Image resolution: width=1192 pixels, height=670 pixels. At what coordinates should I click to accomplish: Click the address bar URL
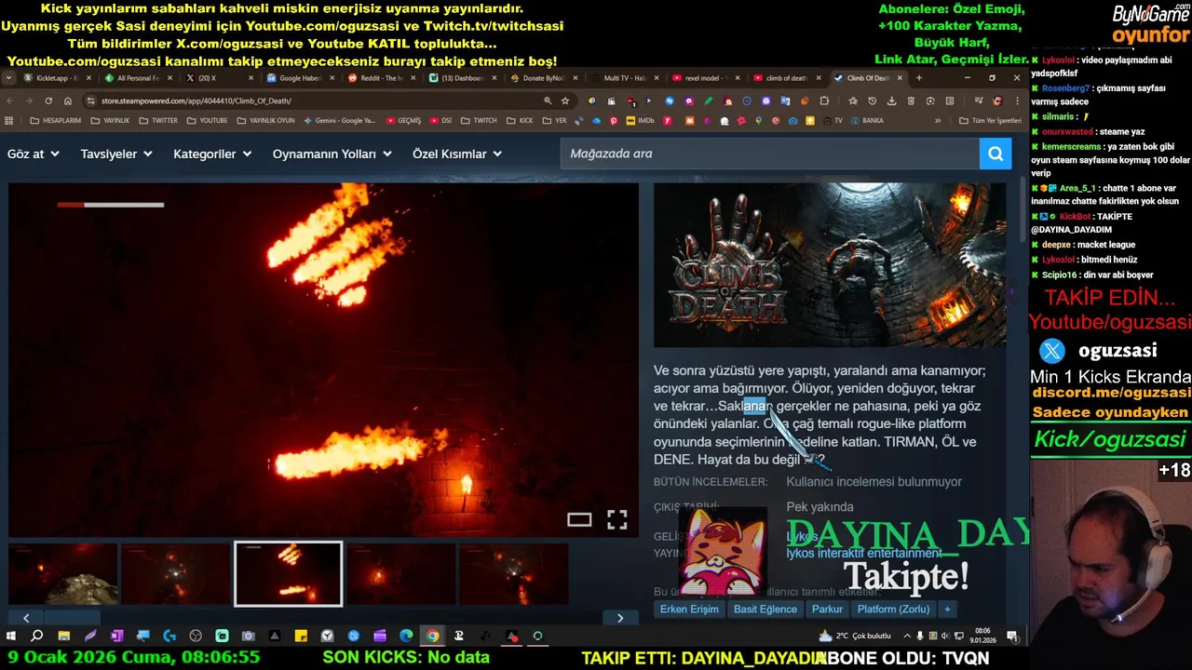click(196, 100)
